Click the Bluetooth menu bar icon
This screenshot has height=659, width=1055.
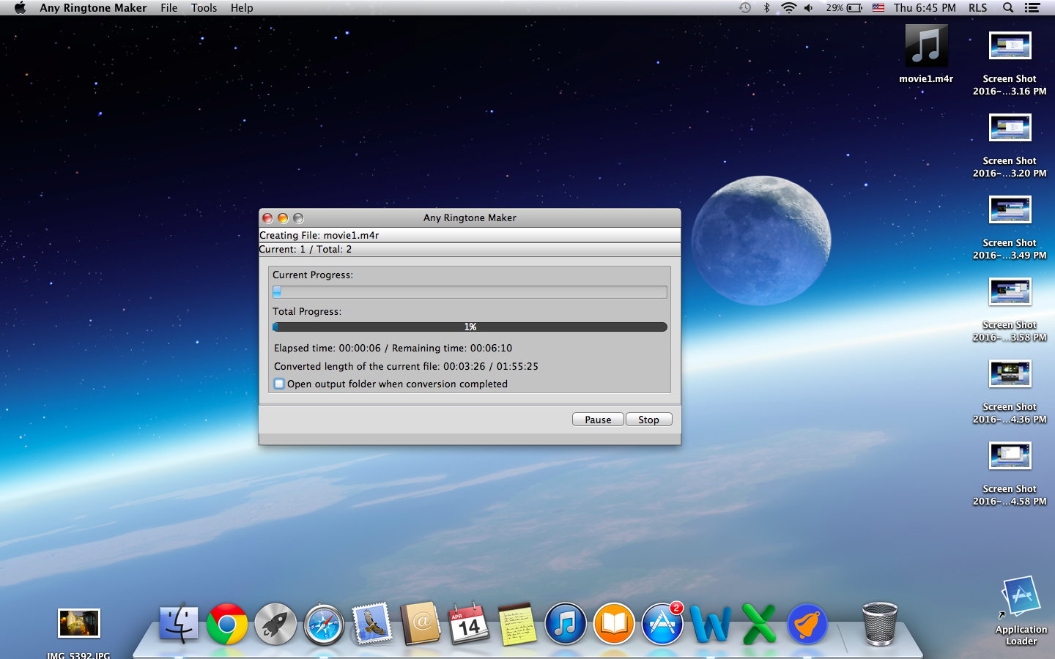767,8
